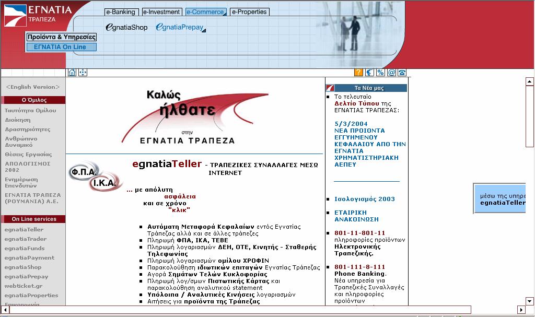
Task: Click the On Line services header
Action: [33, 219]
